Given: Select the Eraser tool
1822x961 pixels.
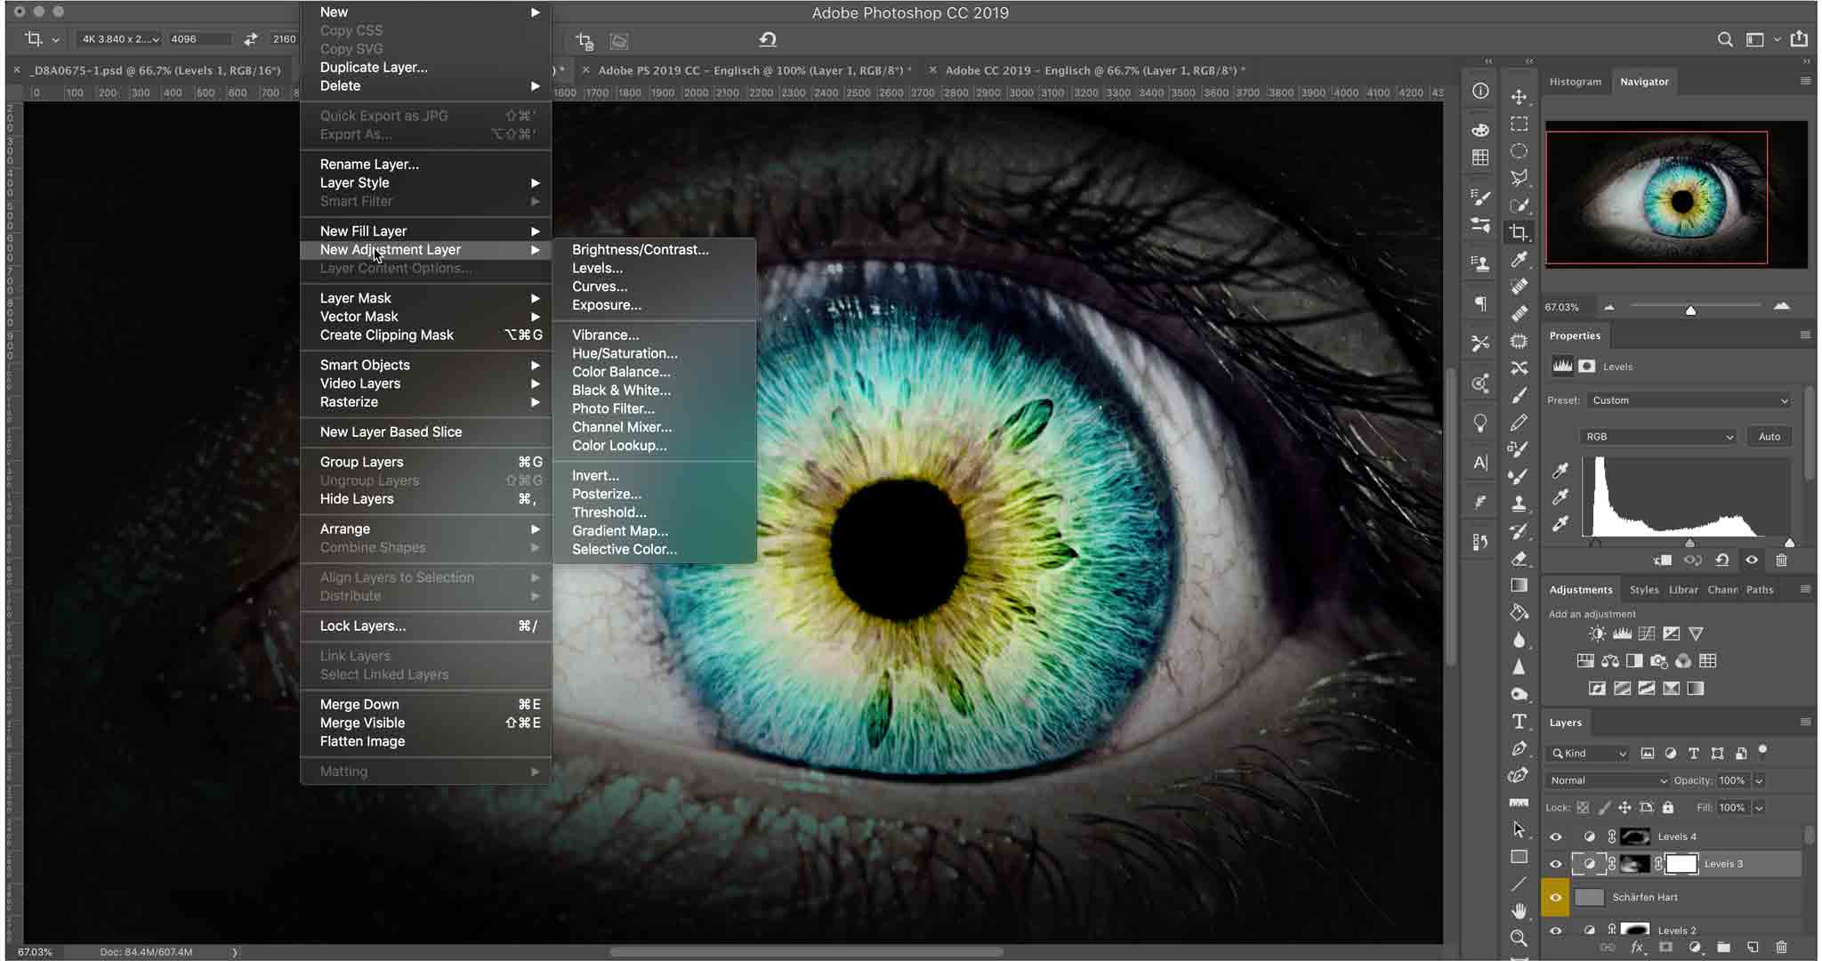Looking at the screenshot, I should pos(1519,558).
